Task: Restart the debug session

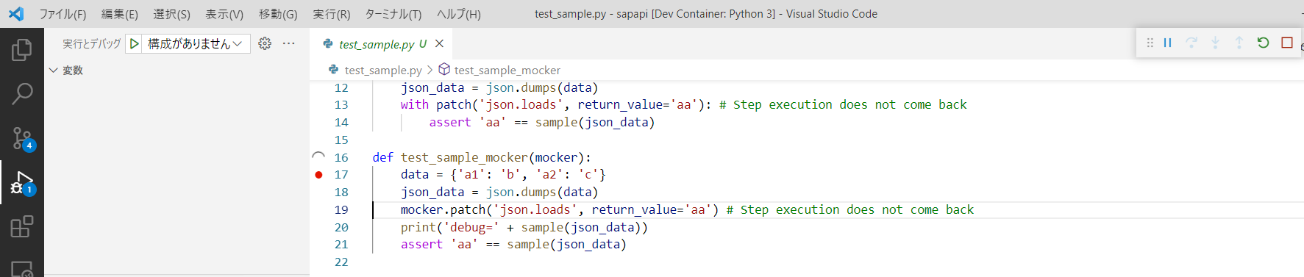Action: (x=1263, y=43)
